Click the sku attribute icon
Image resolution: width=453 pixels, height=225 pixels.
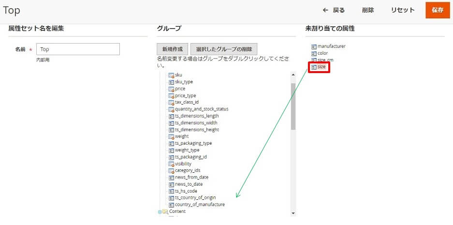point(171,75)
